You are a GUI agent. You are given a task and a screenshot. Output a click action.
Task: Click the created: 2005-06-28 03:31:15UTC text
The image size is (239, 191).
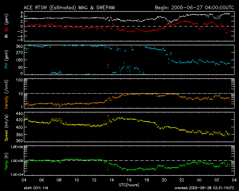point(204,188)
